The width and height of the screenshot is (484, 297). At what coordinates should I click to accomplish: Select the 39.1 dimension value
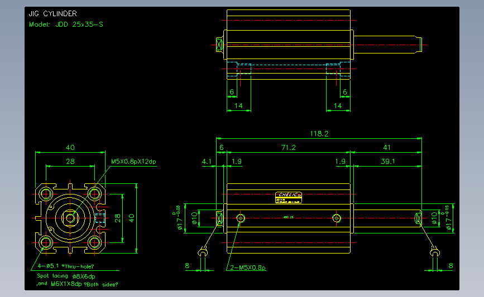click(x=387, y=162)
